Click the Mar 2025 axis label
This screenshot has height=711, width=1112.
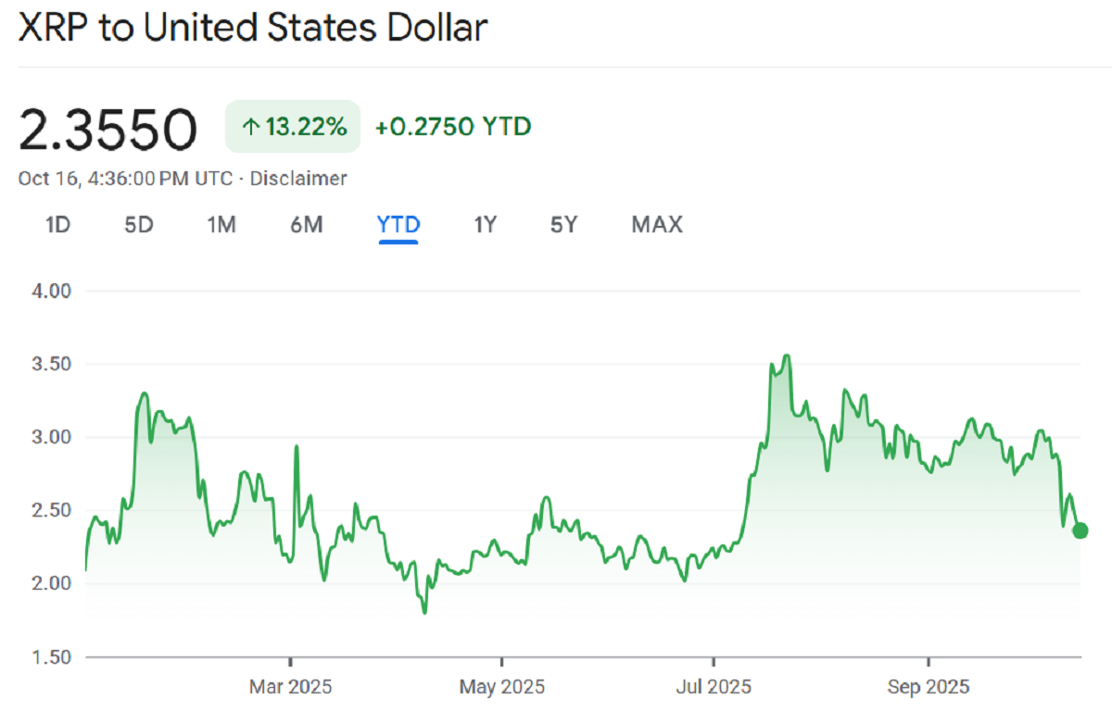(290, 688)
